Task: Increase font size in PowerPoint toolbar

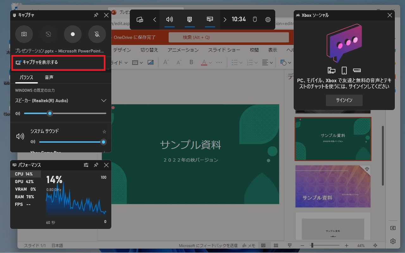Action: pyautogui.click(x=166, y=63)
